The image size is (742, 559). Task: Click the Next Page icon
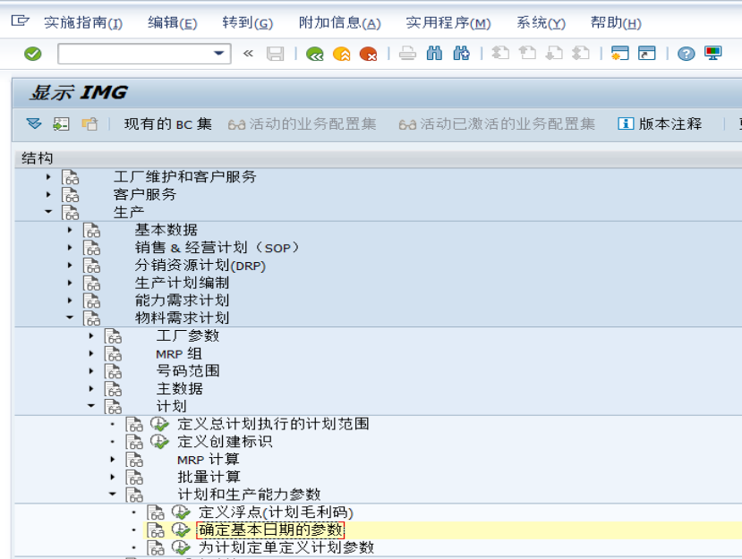click(x=554, y=53)
